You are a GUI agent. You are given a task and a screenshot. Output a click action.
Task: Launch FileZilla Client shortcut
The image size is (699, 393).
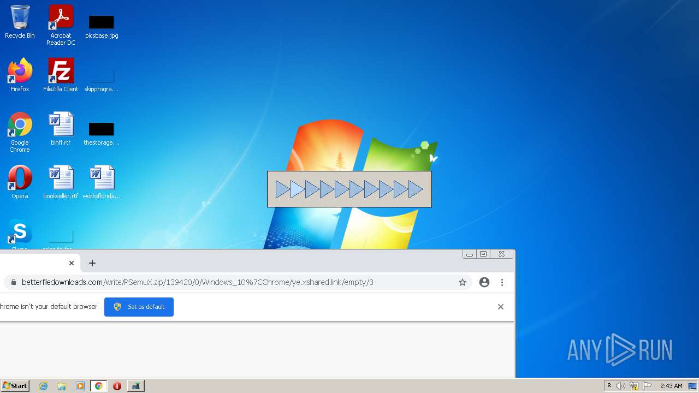(x=61, y=75)
